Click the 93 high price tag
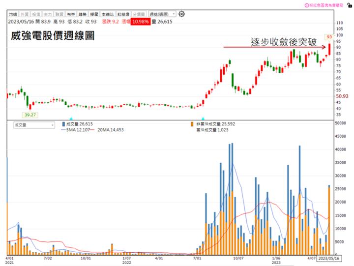Screen dimensions: 354x266 (329, 37)
